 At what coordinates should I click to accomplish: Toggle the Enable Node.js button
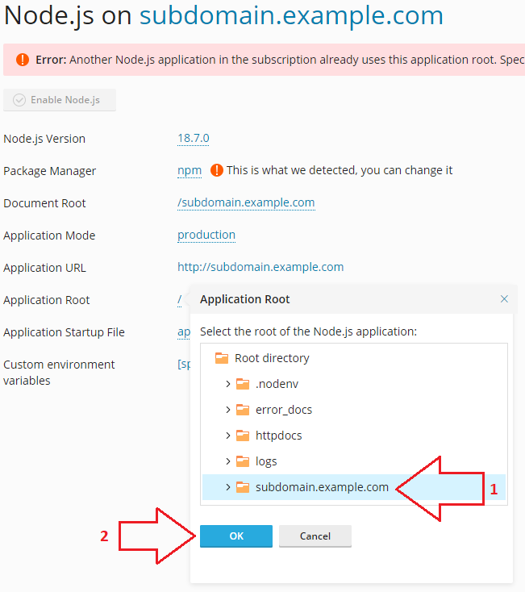tap(60, 100)
